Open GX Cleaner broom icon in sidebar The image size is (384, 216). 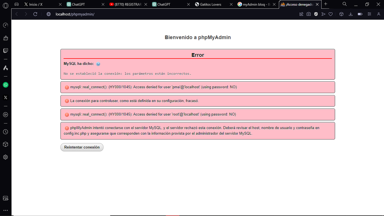point(5,38)
